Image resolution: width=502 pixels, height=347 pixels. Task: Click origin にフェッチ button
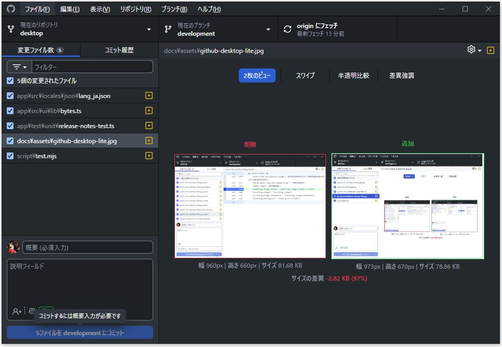pyautogui.click(x=337, y=29)
